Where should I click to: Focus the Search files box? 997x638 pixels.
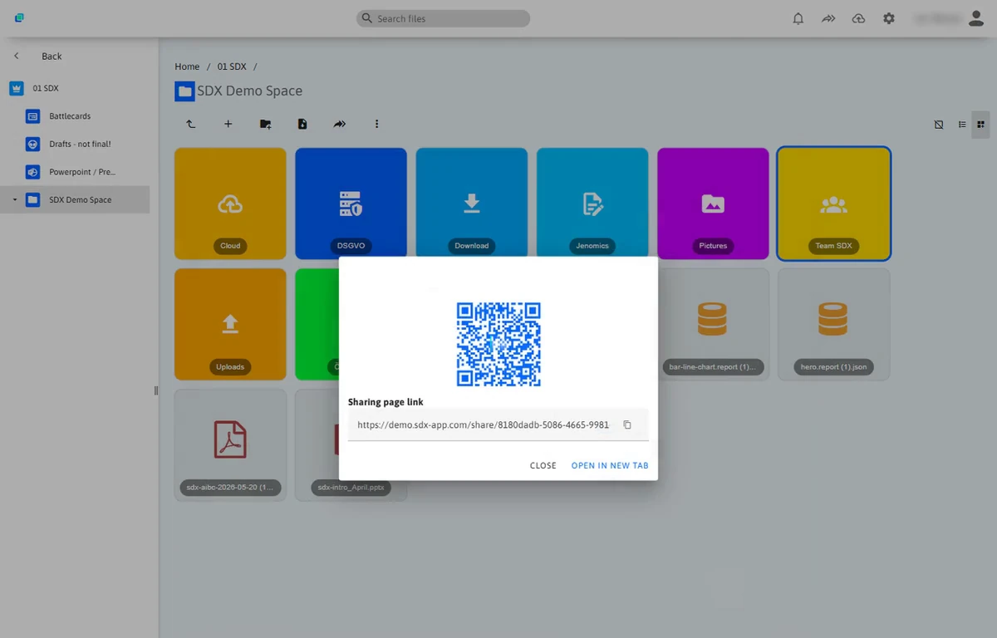[443, 18]
